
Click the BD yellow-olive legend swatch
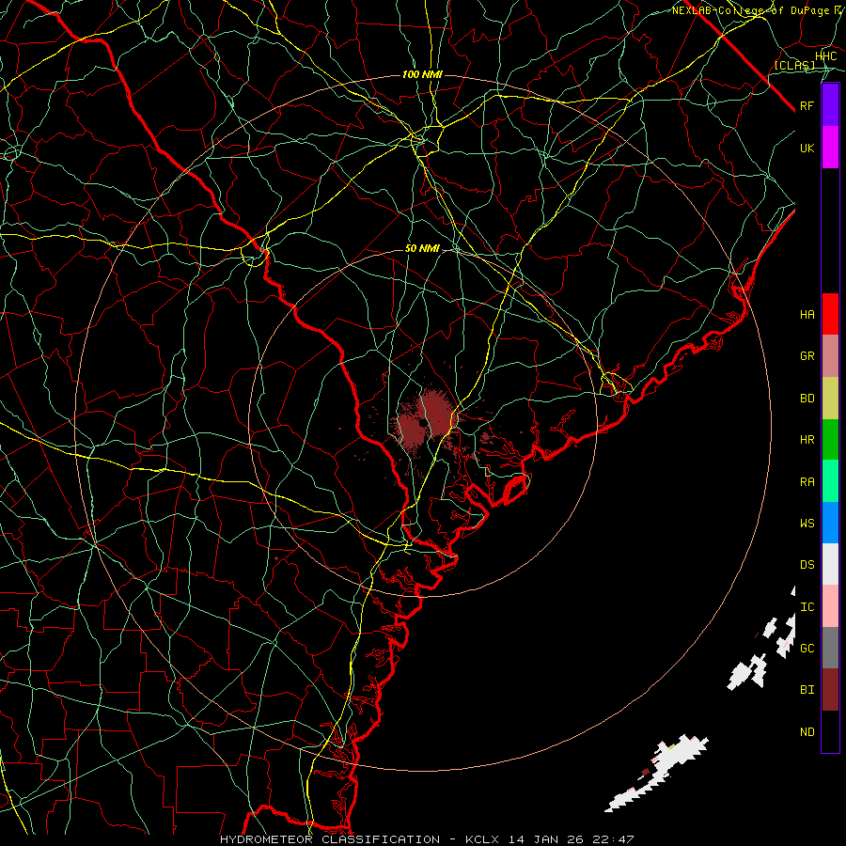click(830, 399)
